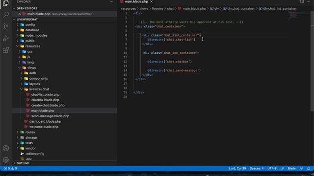Screen dimensions: 314x176
Task: Click line 14 chat.send-message directive
Action: [174, 70]
